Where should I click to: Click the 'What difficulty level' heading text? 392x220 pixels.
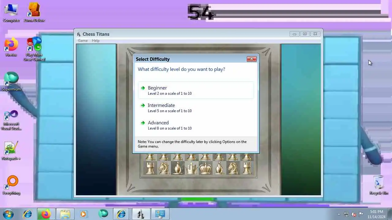click(x=181, y=69)
